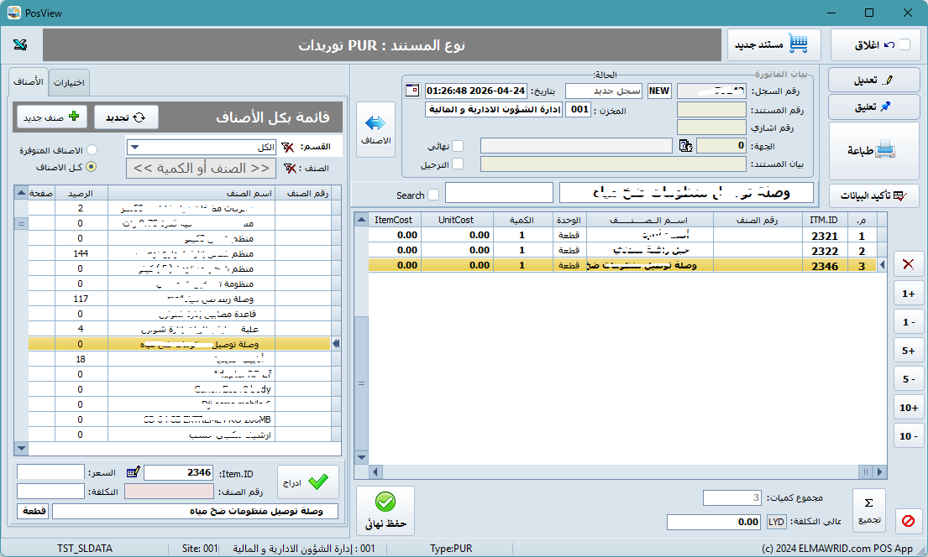Click the الاصناف blue arrows transfer icon
The image size is (928, 557).
(x=375, y=122)
